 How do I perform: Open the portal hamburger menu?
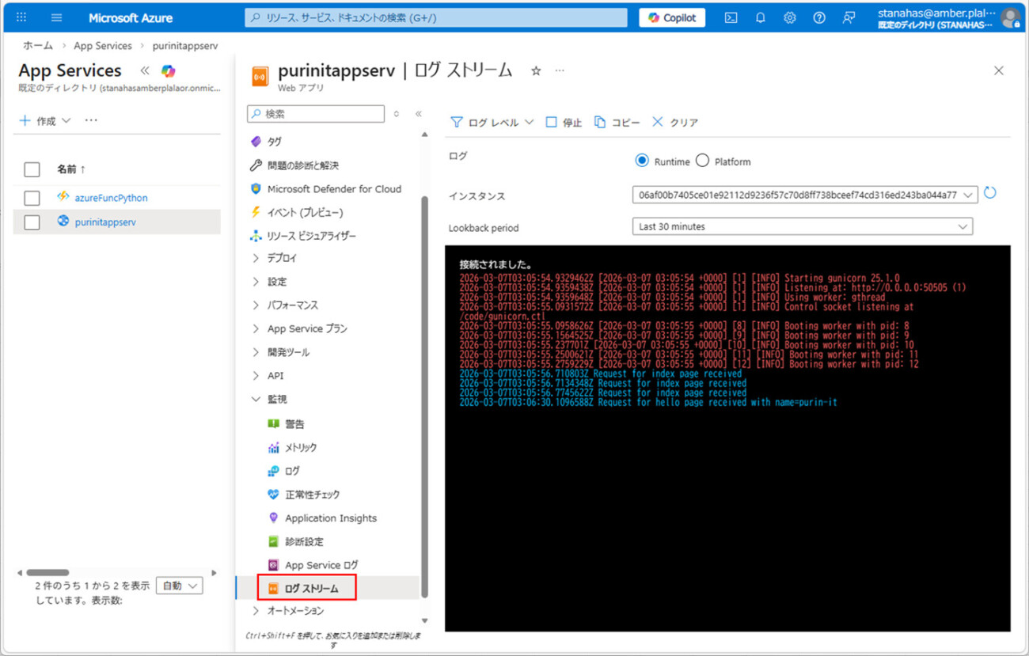point(56,18)
